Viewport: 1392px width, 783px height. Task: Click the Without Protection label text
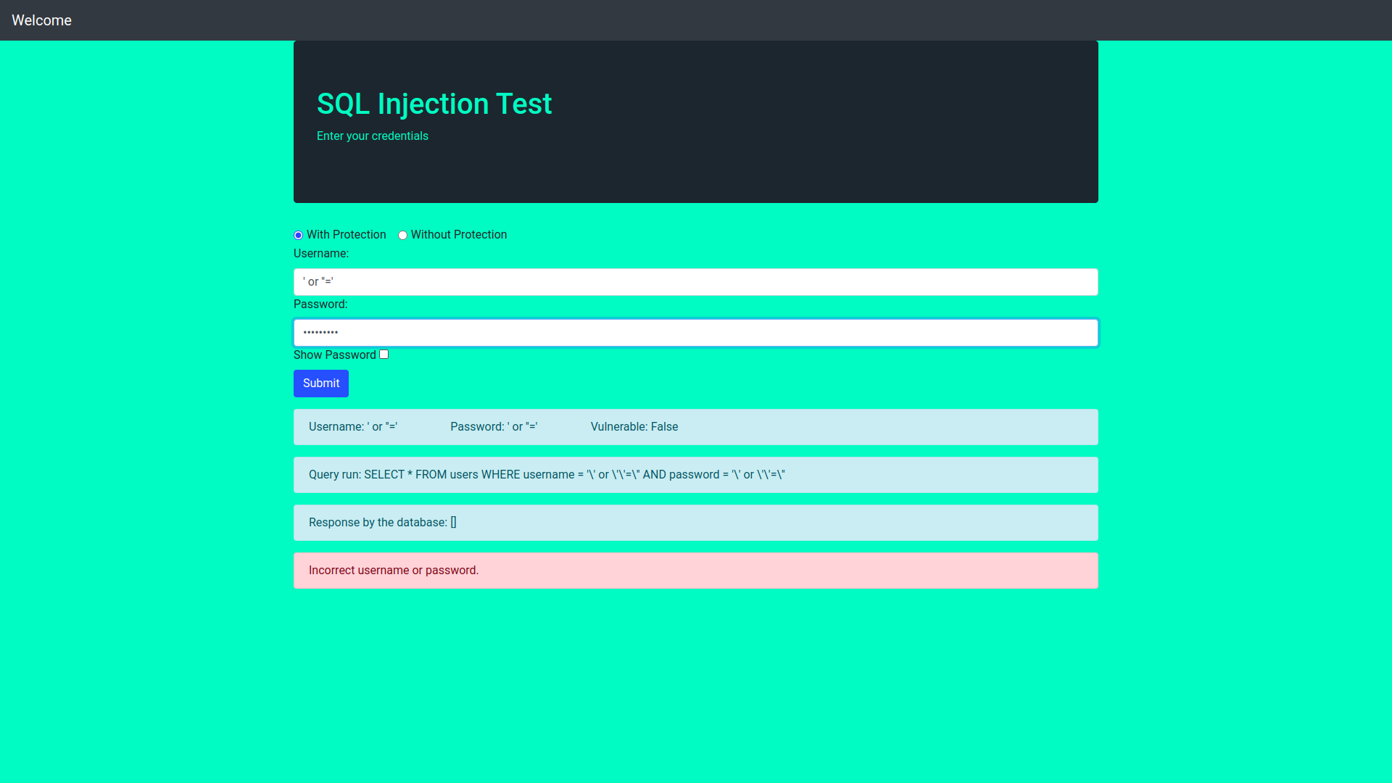[458, 235]
